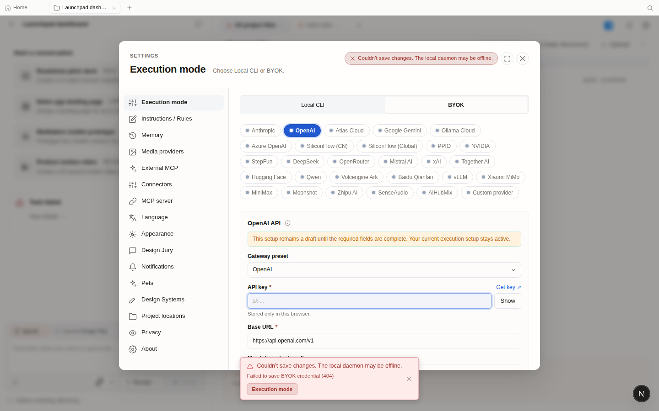Select the Media providers image icon
This screenshot has height=411, width=659.
tap(133, 152)
